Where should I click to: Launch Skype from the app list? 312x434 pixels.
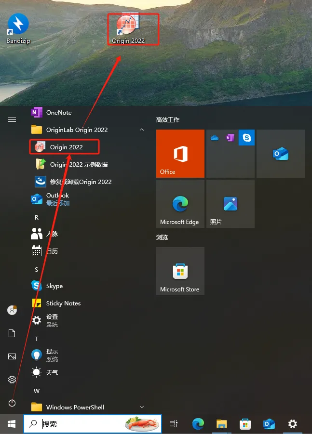pos(47,286)
